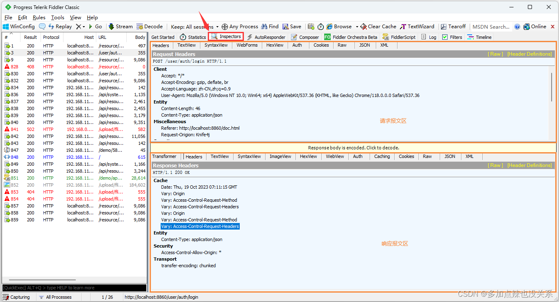This screenshot has height=302, width=559.
Task: Open the Timeline tab
Action: coord(479,37)
